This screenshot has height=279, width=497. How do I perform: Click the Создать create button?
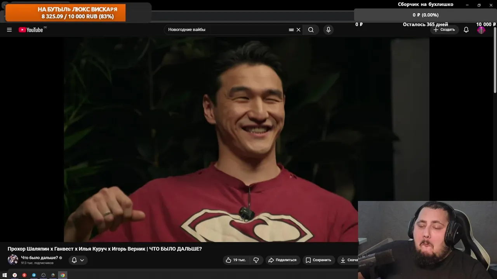(x=445, y=30)
